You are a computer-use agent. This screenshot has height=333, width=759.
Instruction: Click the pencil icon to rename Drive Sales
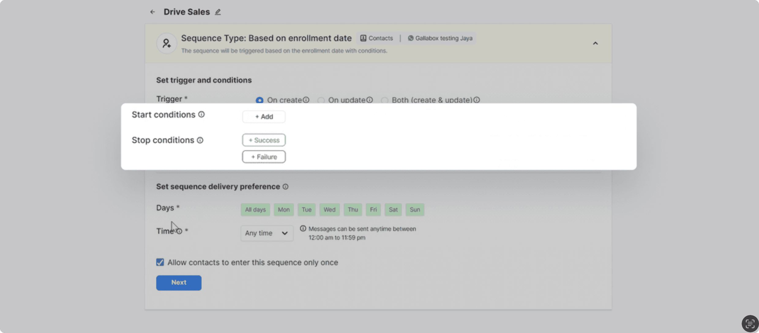[218, 12]
